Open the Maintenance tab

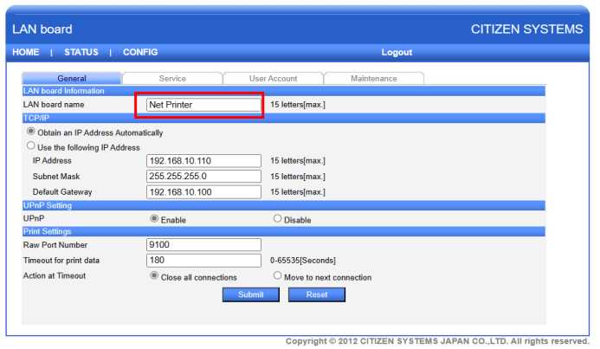pos(373,79)
